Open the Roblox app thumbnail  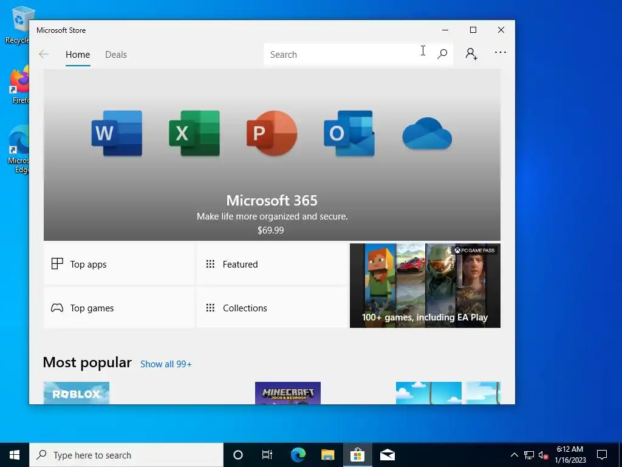point(76,393)
